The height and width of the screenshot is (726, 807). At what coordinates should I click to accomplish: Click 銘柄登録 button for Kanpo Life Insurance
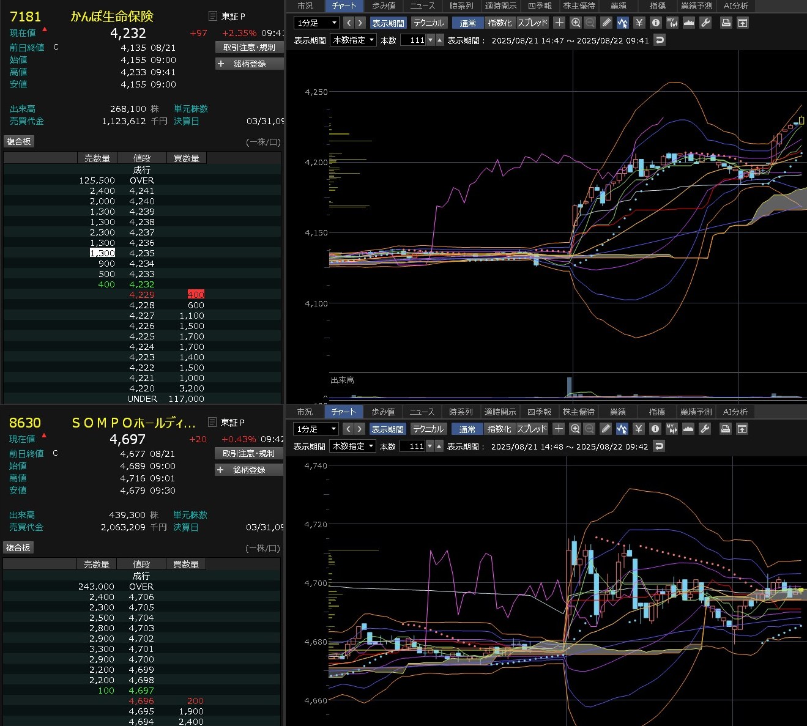(x=249, y=64)
